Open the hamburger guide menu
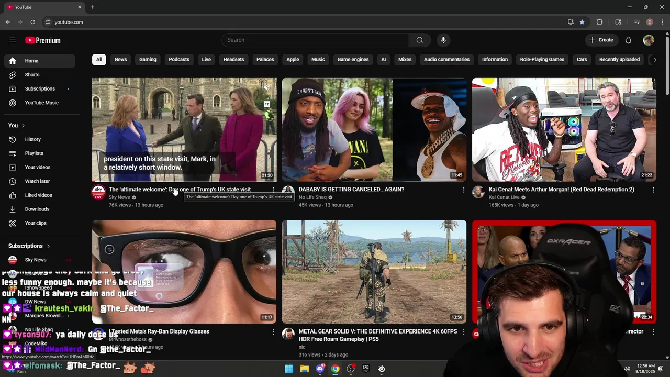Screen dimensions: 670x377 tap(13, 40)
